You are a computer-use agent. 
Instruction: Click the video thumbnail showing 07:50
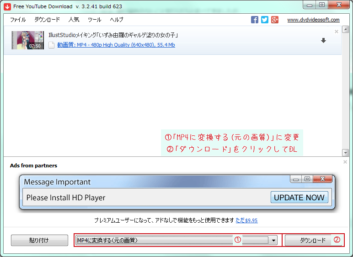pos(28,40)
